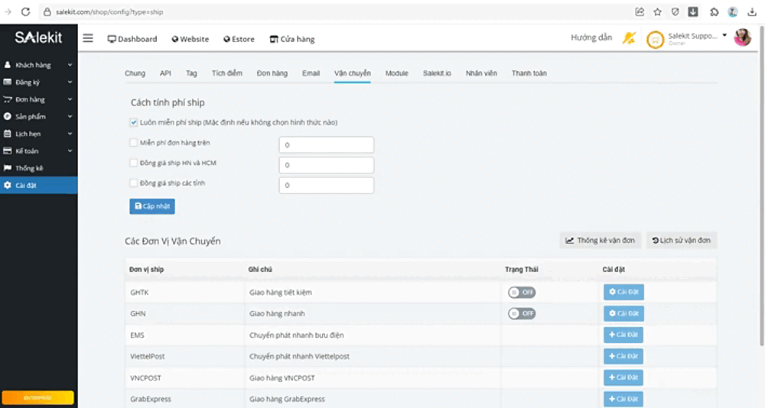
Task: Toggle the hamburger sidebar menu icon
Action: click(88, 38)
